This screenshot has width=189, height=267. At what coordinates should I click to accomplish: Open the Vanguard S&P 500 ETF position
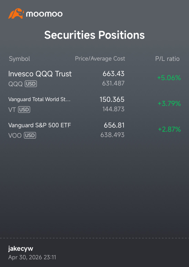(x=94, y=130)
